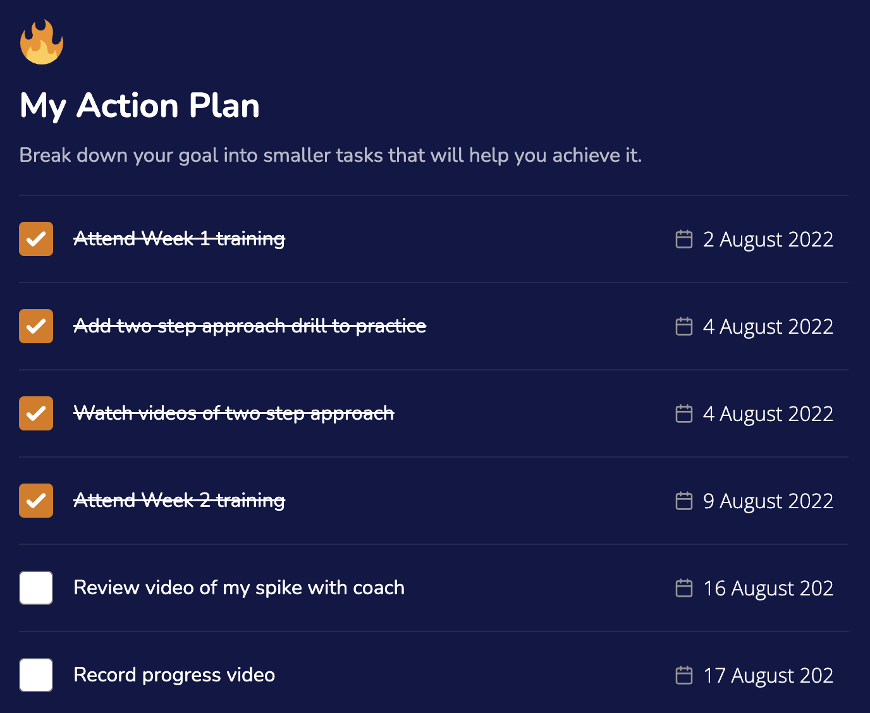Check Review video of my spike checkbox

point(36,588)
